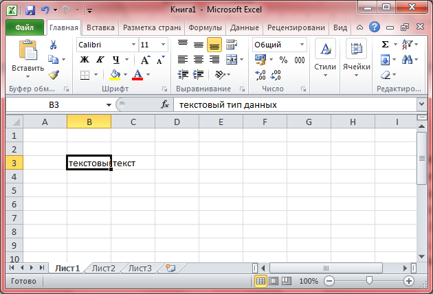Click Zoom Out minus button
433x294 pixels.
(329, 281)
